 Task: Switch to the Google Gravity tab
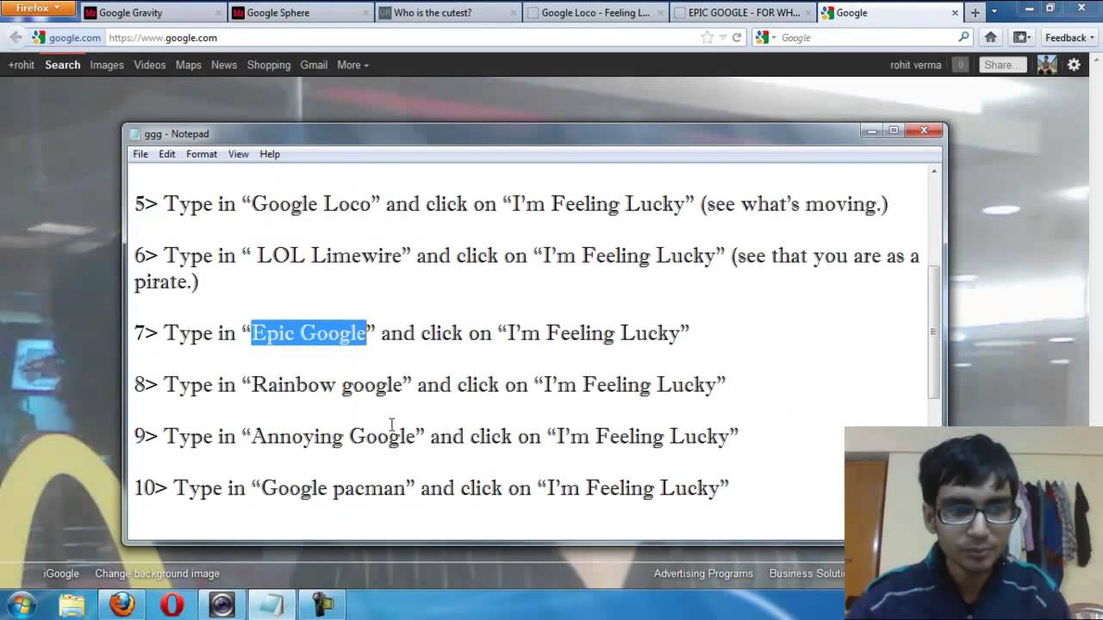pyautogui.click(x=153, y=13)
